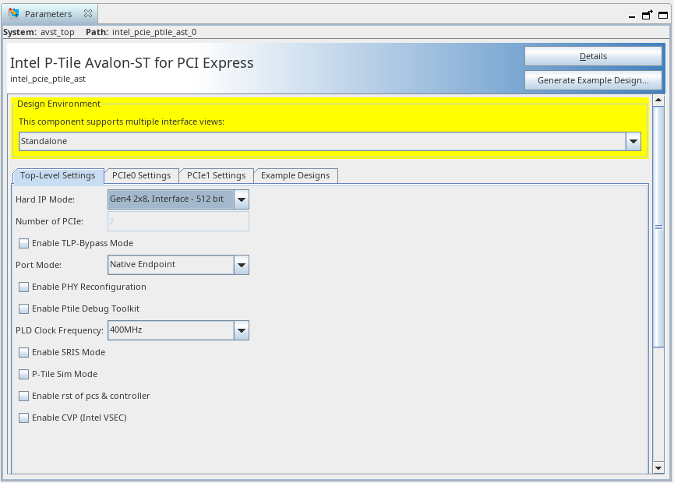Screen dimensions: 674x483
Task: Click the intel_pcie_ptile_ast subtitle text
Action: click(x=48, y=79)
